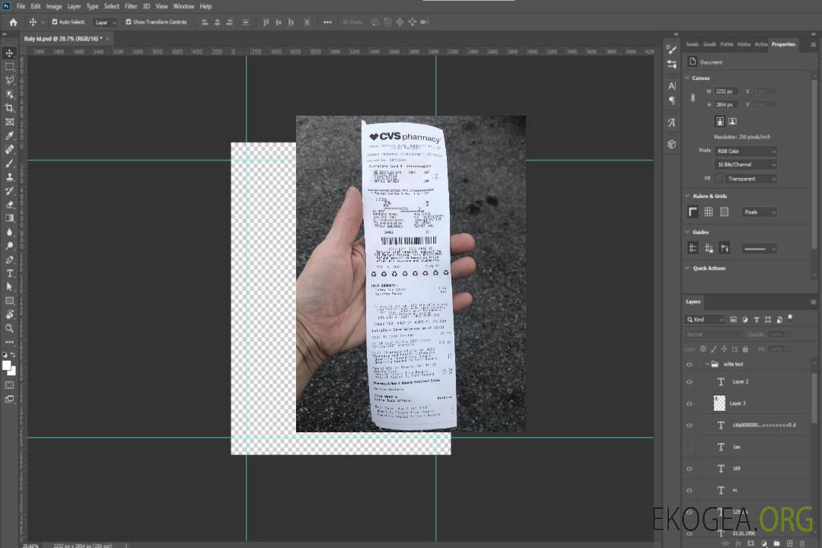Select the Brush tool
The image size is (822, 548).
pos(9,163)
